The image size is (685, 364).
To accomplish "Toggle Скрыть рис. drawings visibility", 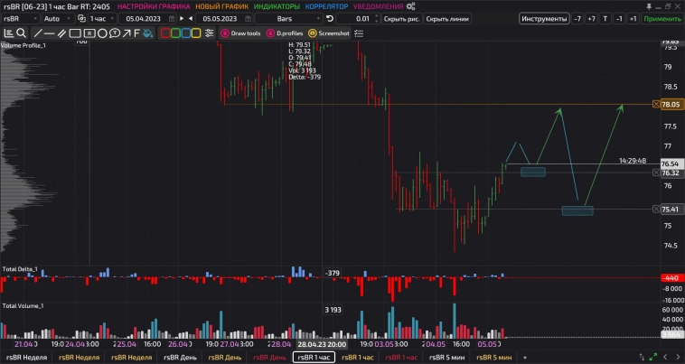I will tap(401, 19).
